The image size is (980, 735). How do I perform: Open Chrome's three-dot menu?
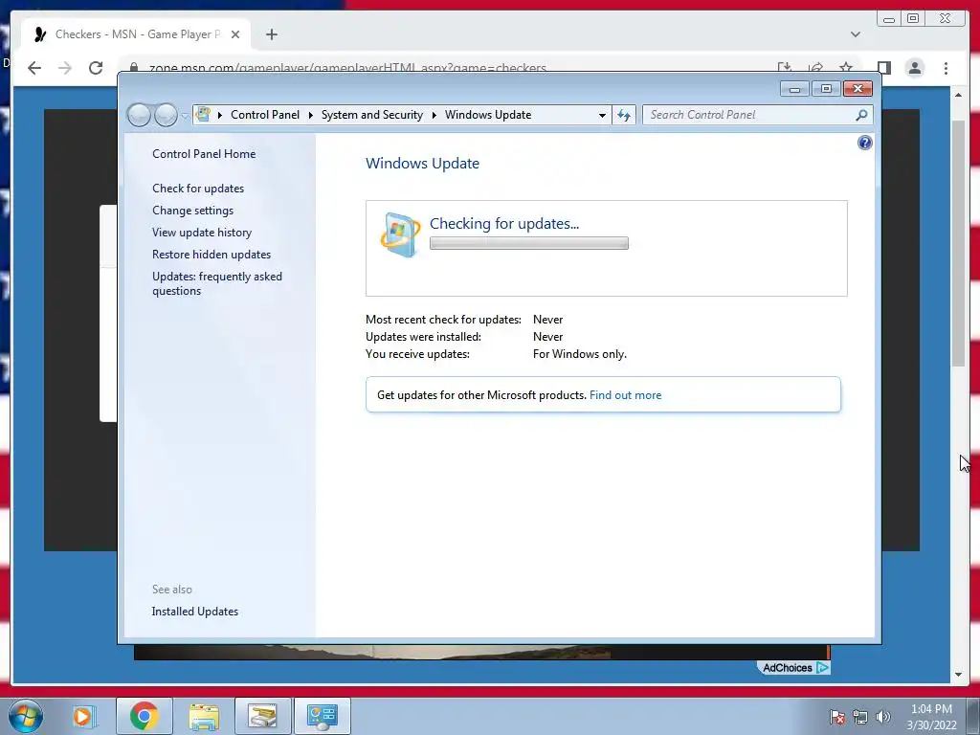pos(946,68)
